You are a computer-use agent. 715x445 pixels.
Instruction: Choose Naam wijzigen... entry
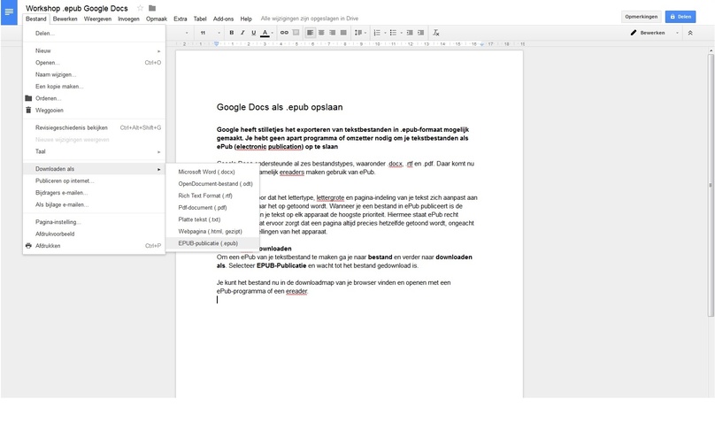tap(94, 74)
